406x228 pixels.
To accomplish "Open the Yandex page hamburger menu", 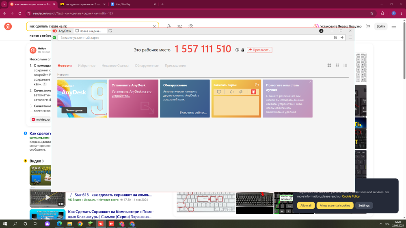I will coord(394,26).
